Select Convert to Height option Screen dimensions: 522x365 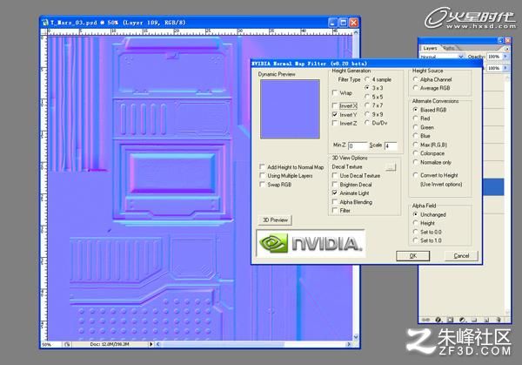pos(415,175)
